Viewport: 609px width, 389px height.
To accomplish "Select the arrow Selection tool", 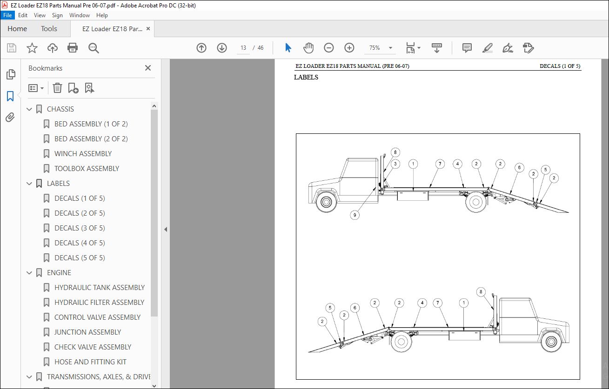I will [x=288, y=48].
